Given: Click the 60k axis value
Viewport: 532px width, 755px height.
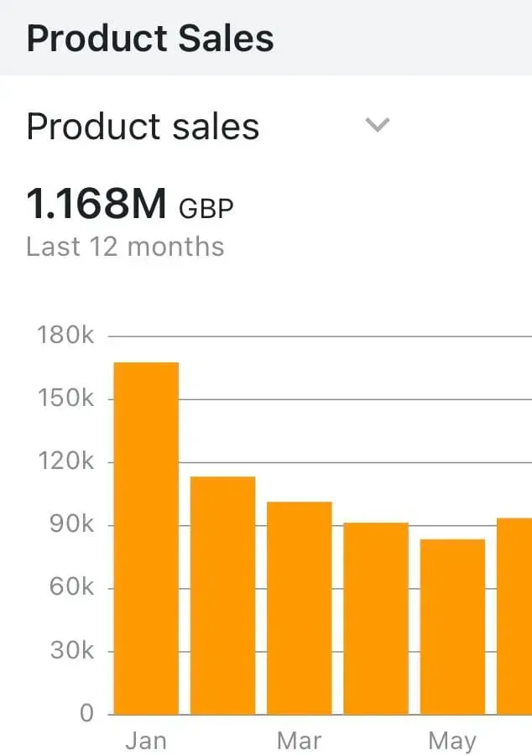Looking at the screenshot, I should (x=71, y=587).
